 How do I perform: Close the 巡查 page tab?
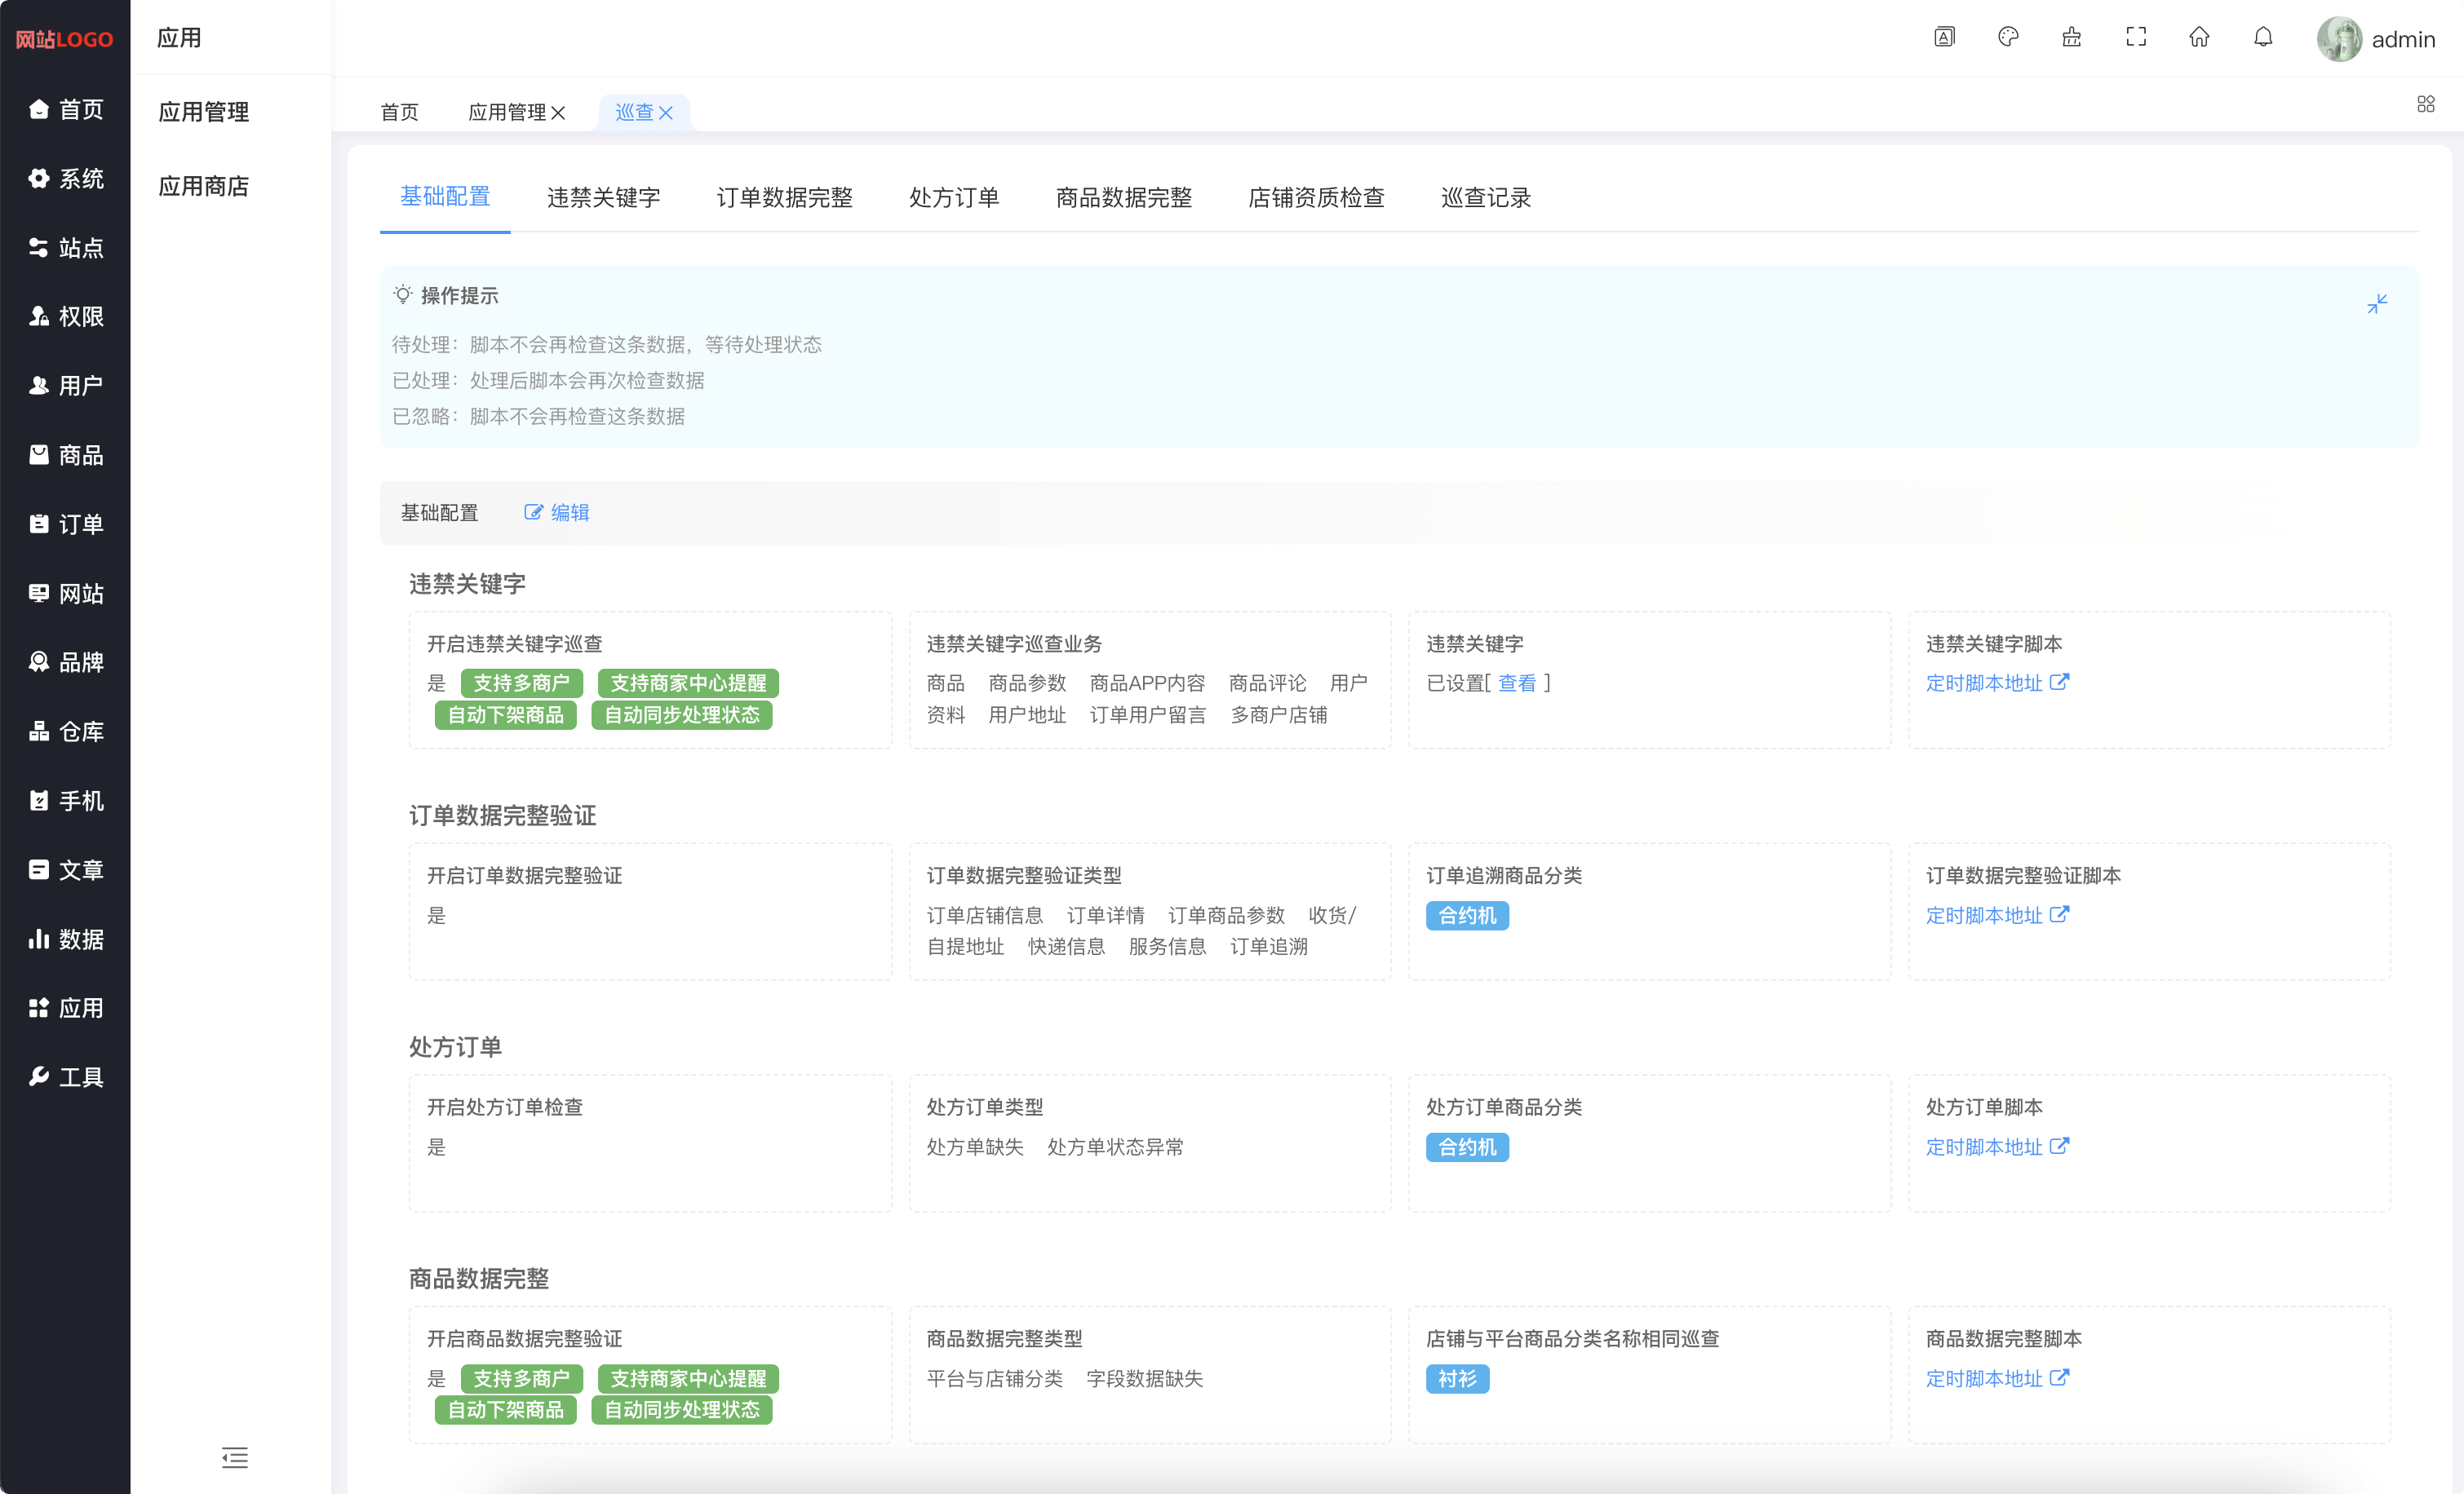666,113
